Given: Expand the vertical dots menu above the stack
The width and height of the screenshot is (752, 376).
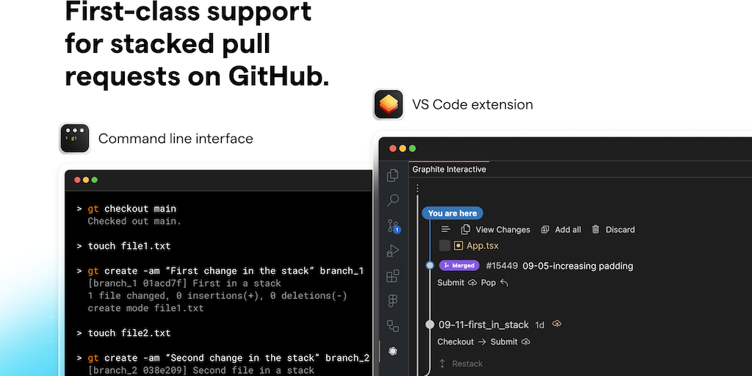Looking at the screenshot, I should tap(417, 189).
